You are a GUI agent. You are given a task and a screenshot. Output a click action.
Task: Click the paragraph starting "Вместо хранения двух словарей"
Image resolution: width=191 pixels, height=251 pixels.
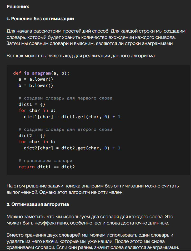(x=93, y=241)
